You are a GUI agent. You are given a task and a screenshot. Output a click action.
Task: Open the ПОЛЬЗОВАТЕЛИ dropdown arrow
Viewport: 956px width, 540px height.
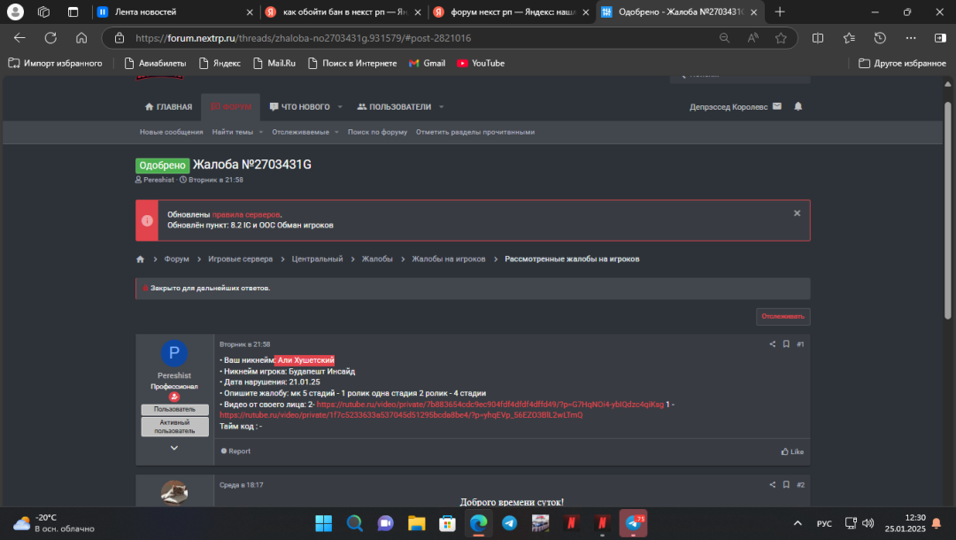tap(442, 107)
